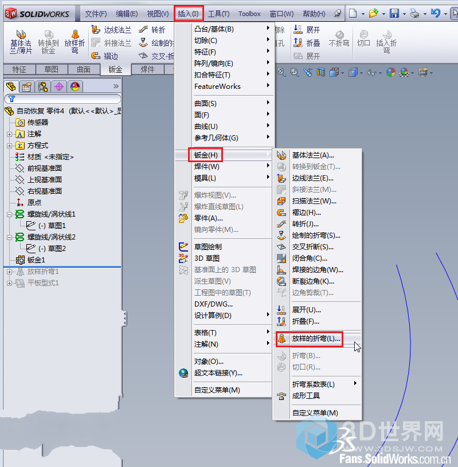The height and width of the screenshot is (467, 458).
Task: Select DXF/DWG... menu entry
Action: (224, 304)
